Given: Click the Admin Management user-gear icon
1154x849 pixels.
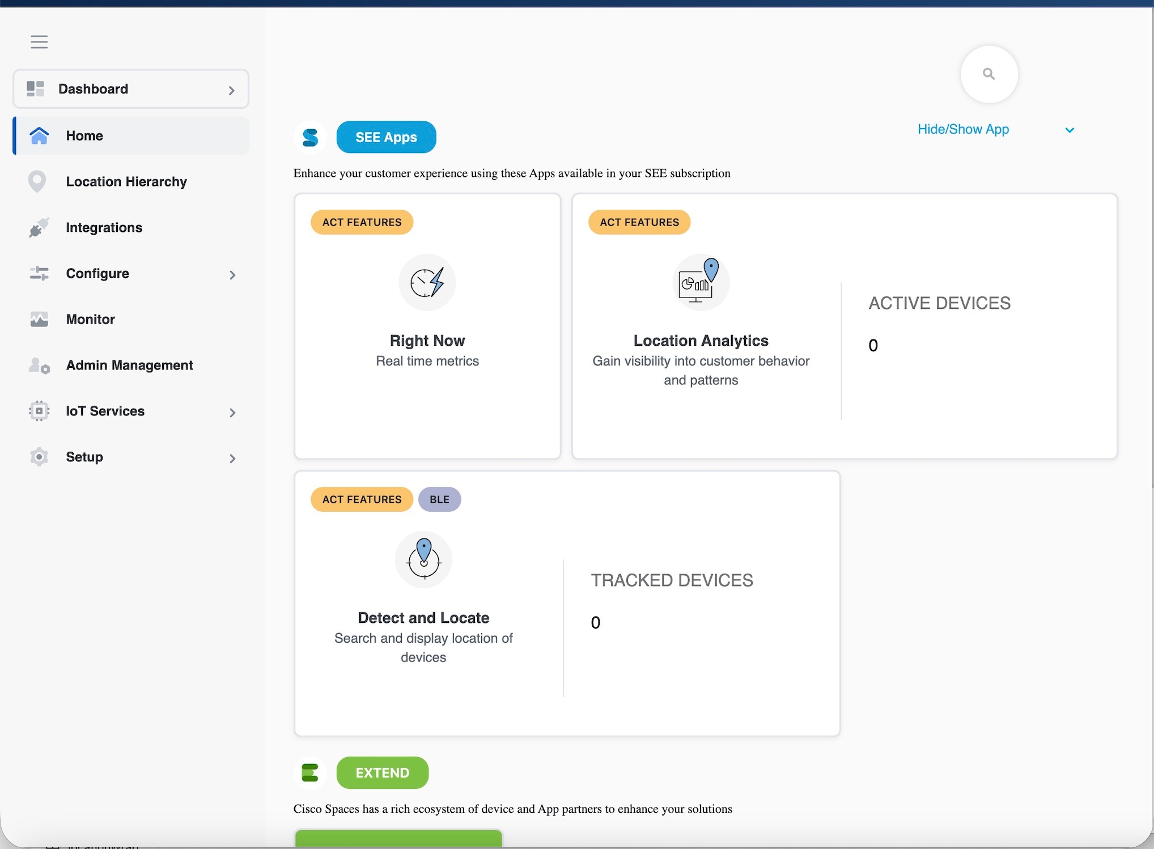Looking at the screenshot, I should (x=39, y=366).
